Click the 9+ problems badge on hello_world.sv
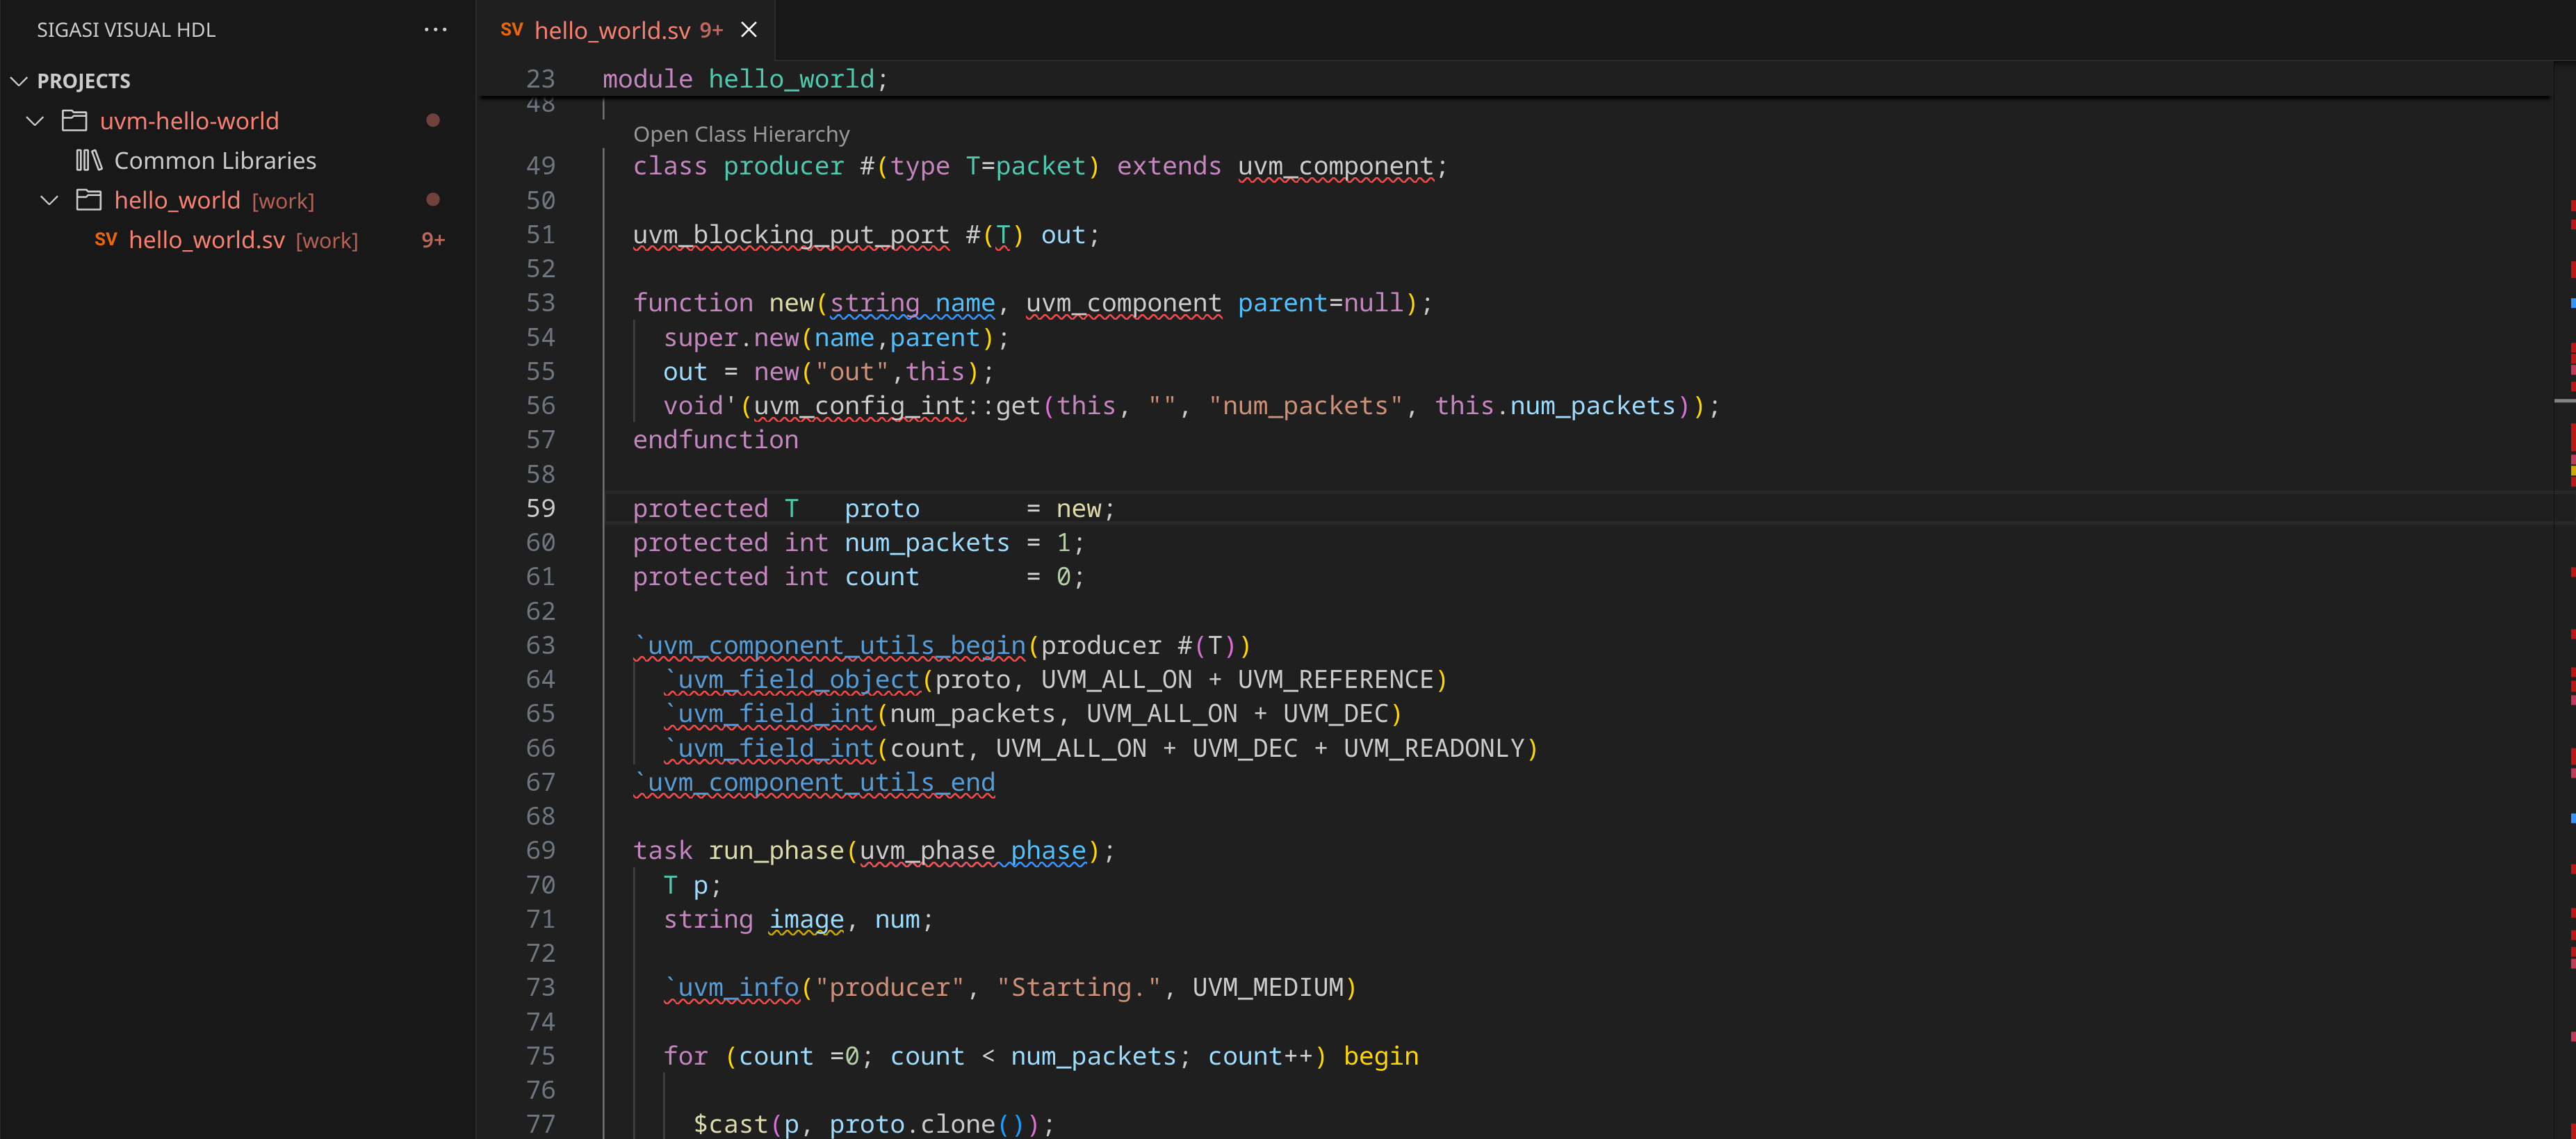Image resolution: width=2576 pixels, height=1139 pixels. (433, 240)
